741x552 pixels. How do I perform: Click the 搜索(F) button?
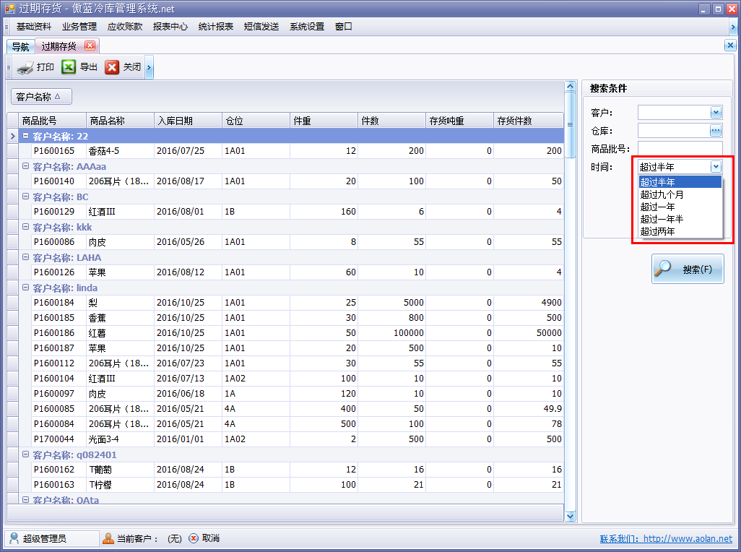(x=688, y=268)
